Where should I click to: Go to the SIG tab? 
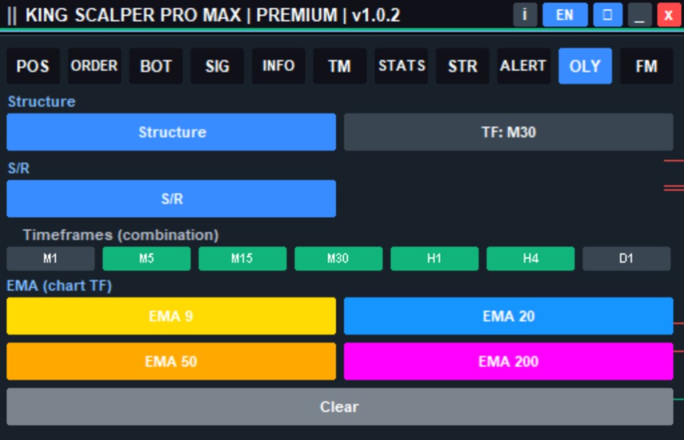[217, 66]
